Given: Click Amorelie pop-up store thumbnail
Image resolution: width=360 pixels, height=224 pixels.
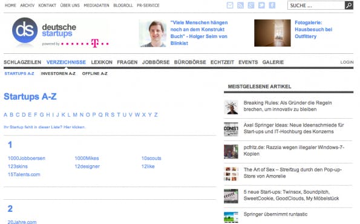Looking at the screenshot, I should [231, 174].
